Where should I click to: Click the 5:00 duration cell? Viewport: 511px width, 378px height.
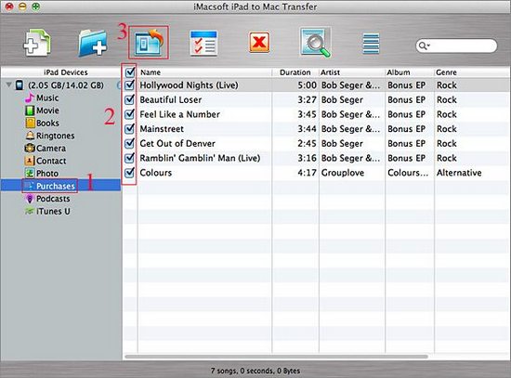click(x=307, y=85)
